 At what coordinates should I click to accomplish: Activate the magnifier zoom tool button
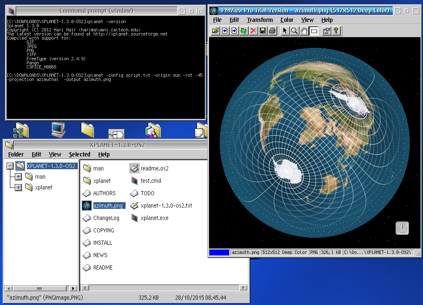point(294,31)
